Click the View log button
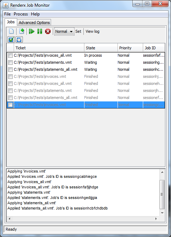Screen dimensions: 171x237 point(93,31)
